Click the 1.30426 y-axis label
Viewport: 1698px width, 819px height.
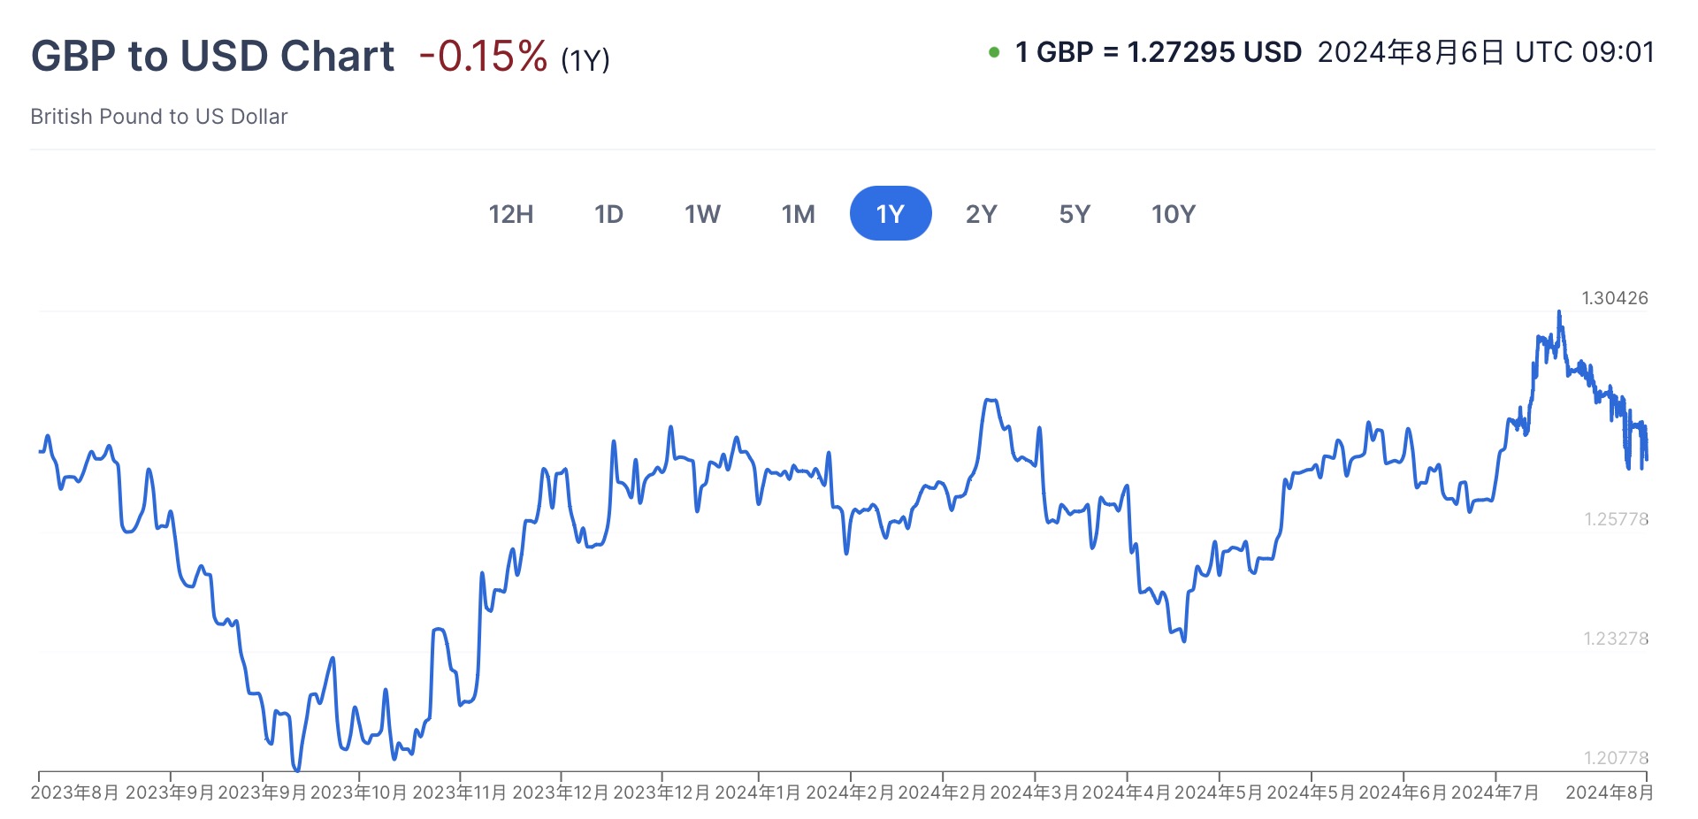1614,298
